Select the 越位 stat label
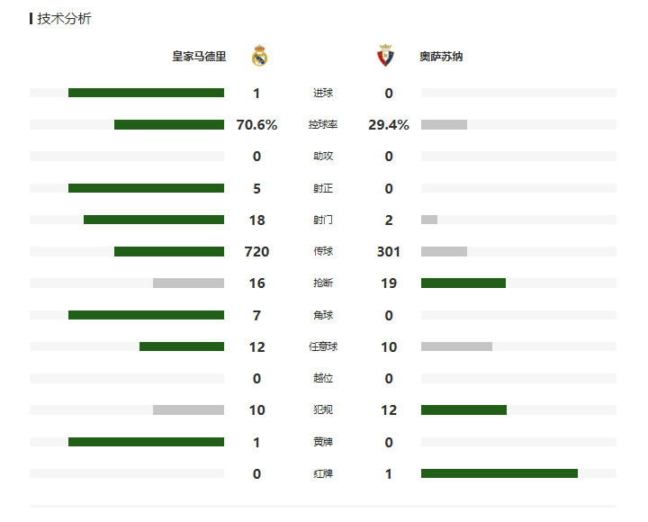Screen dimensions: 648x522 (323, 378)
